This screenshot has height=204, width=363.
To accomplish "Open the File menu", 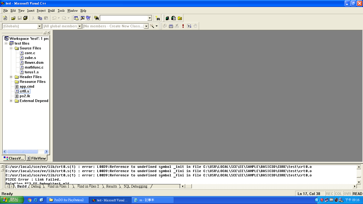I will tap(6, 11).
